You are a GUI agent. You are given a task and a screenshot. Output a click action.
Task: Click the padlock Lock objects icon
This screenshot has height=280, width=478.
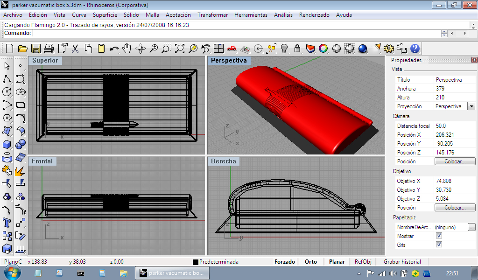(297, 49)
